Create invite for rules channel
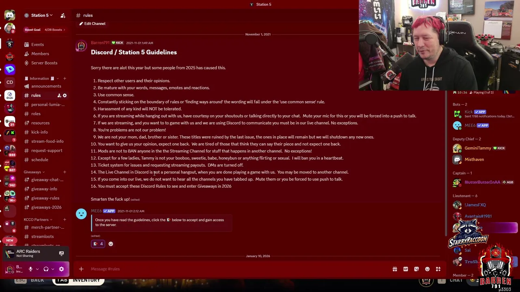This screenshot has height=292, width=520. (59, 96)
